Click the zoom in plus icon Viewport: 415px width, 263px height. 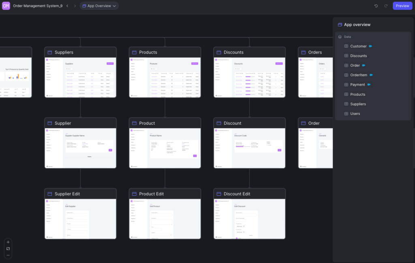[x=8, y=241]
